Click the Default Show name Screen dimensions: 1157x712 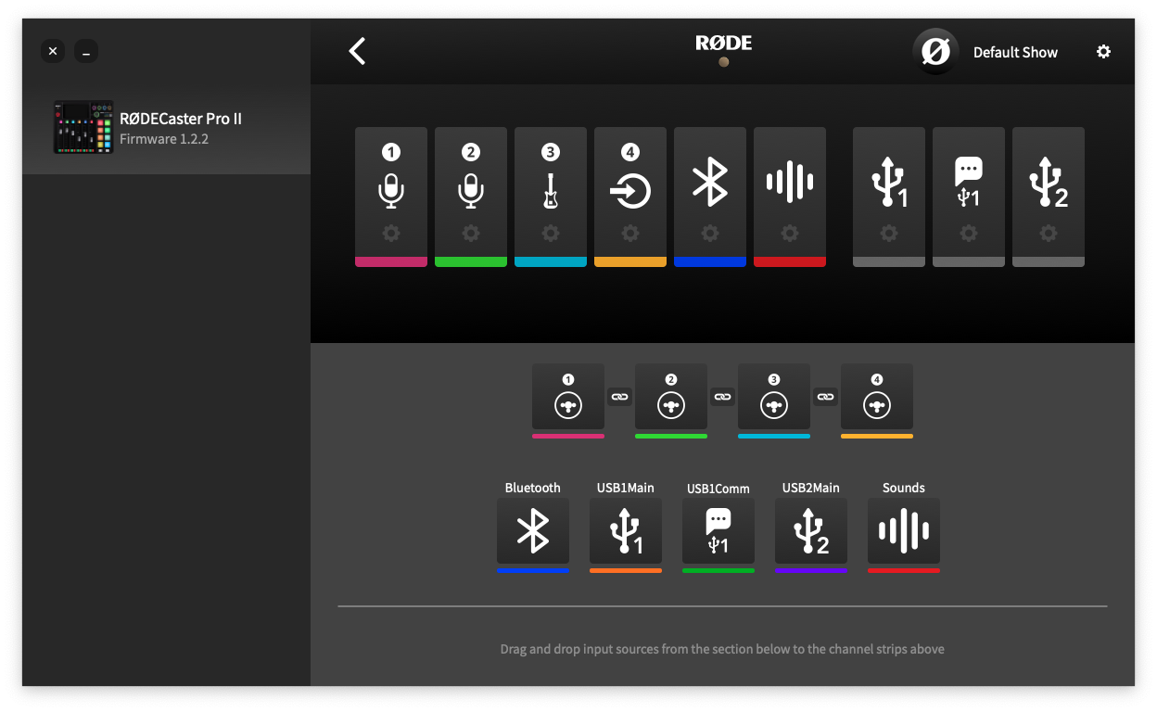[1015, 53]
